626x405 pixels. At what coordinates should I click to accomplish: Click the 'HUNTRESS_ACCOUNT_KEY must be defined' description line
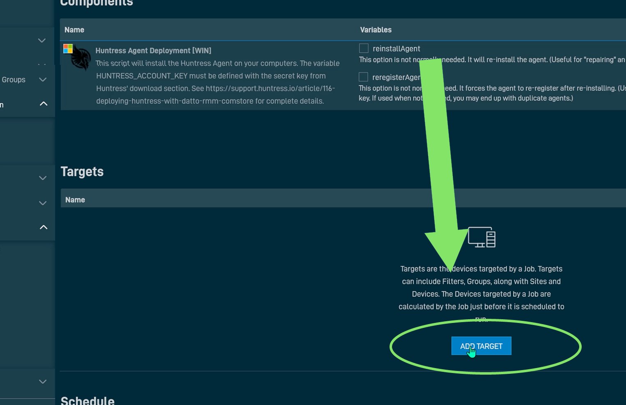point(211,76)
